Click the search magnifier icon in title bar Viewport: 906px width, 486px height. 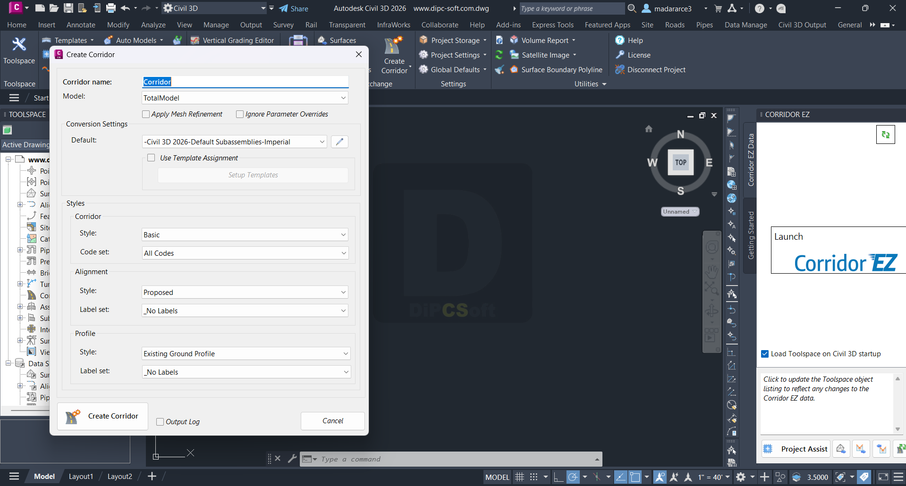[x=632, y=8]
